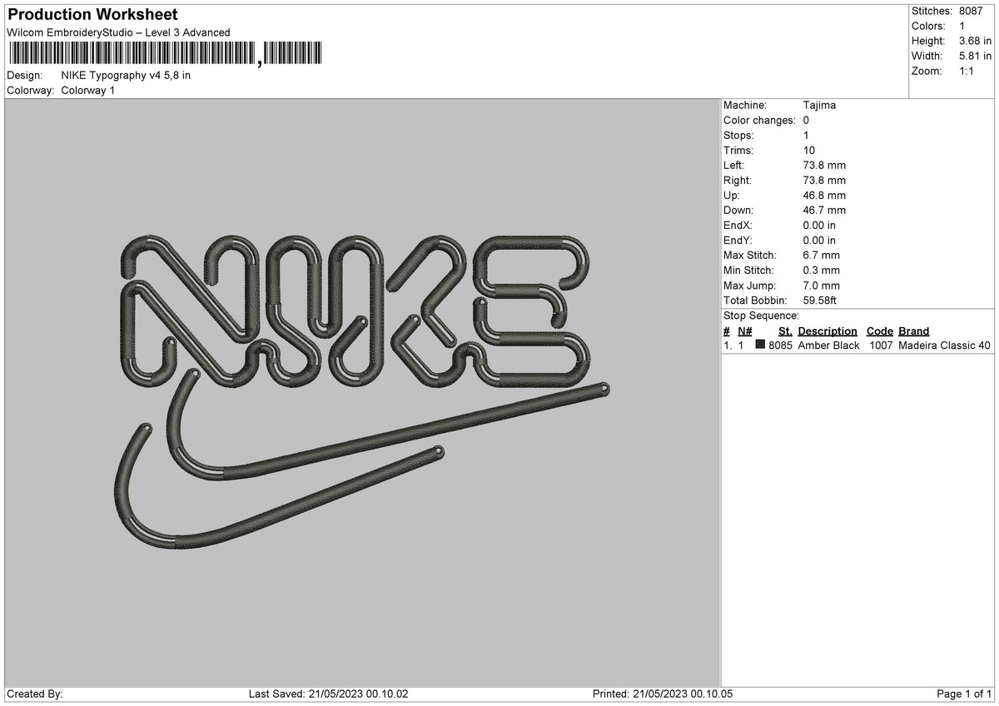
Task: Click the Colorway 1 value
Action: (x=87, y=91)
